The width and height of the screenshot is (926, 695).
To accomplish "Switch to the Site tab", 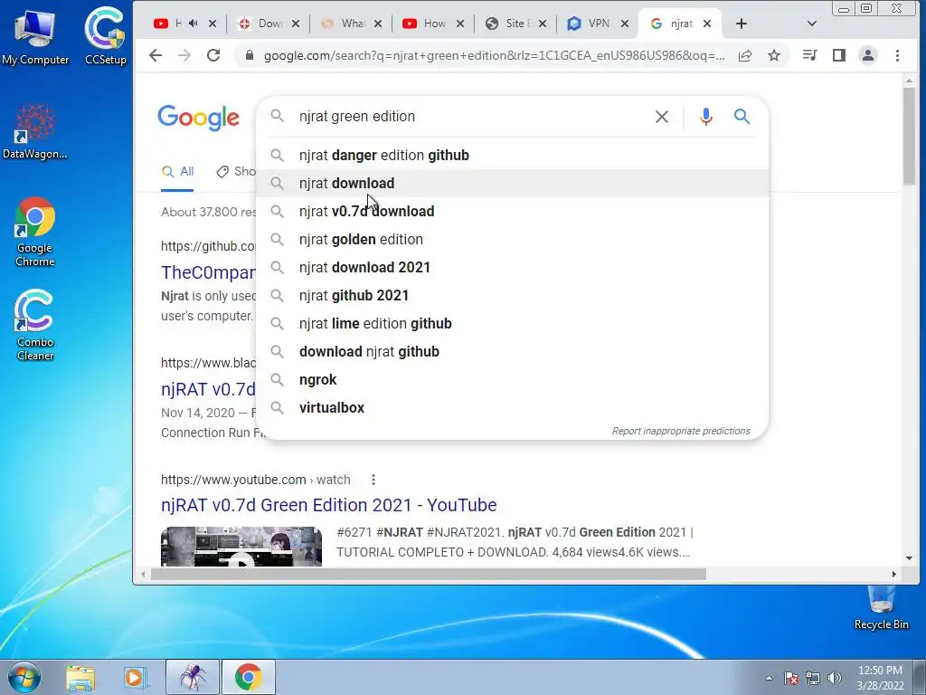I will (x=515, y=24).
